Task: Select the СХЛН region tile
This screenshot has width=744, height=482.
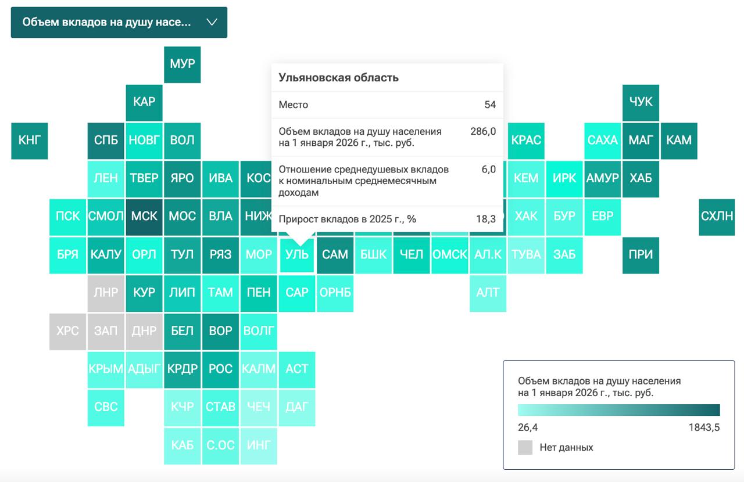Action: pos(717,216)
